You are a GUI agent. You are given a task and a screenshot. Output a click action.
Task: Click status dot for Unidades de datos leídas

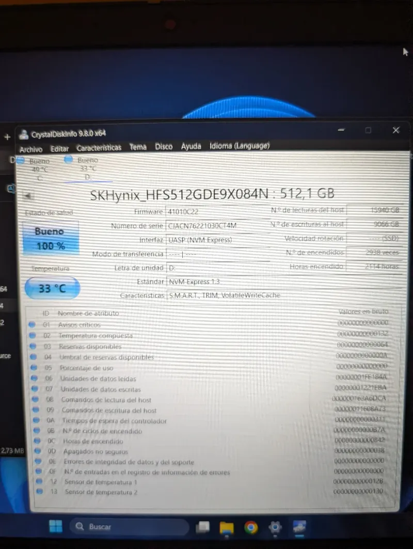tap(34, 378)
